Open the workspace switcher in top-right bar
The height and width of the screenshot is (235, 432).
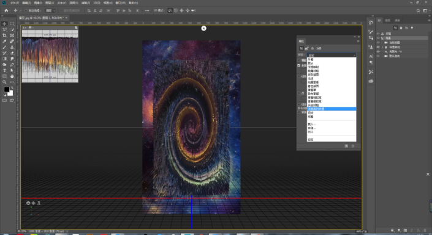coord(425,10)
